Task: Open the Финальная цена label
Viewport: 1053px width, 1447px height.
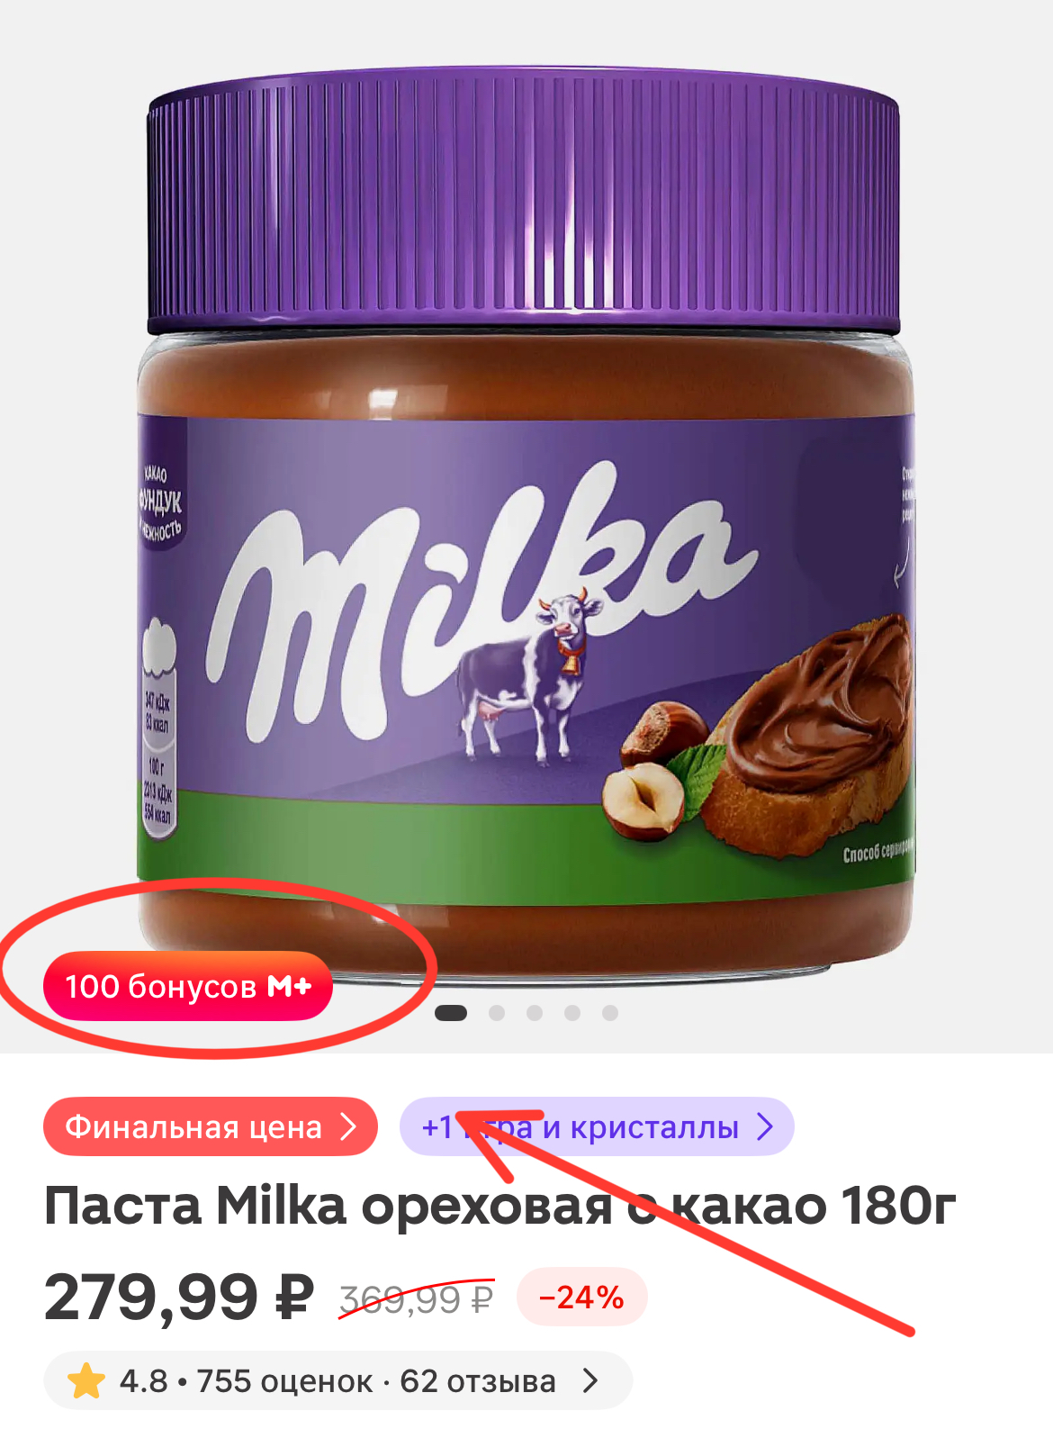Action: (211, 1126)
